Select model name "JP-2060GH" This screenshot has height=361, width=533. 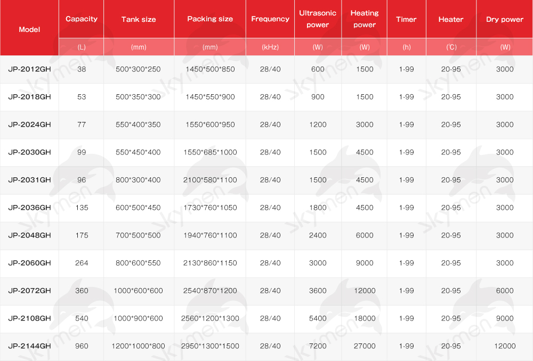[29, 263]
